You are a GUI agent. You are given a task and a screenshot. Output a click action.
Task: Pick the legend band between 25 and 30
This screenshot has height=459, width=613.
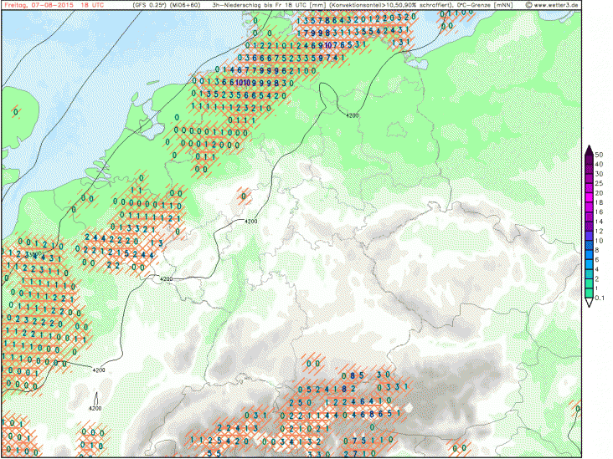click(590, 179)
